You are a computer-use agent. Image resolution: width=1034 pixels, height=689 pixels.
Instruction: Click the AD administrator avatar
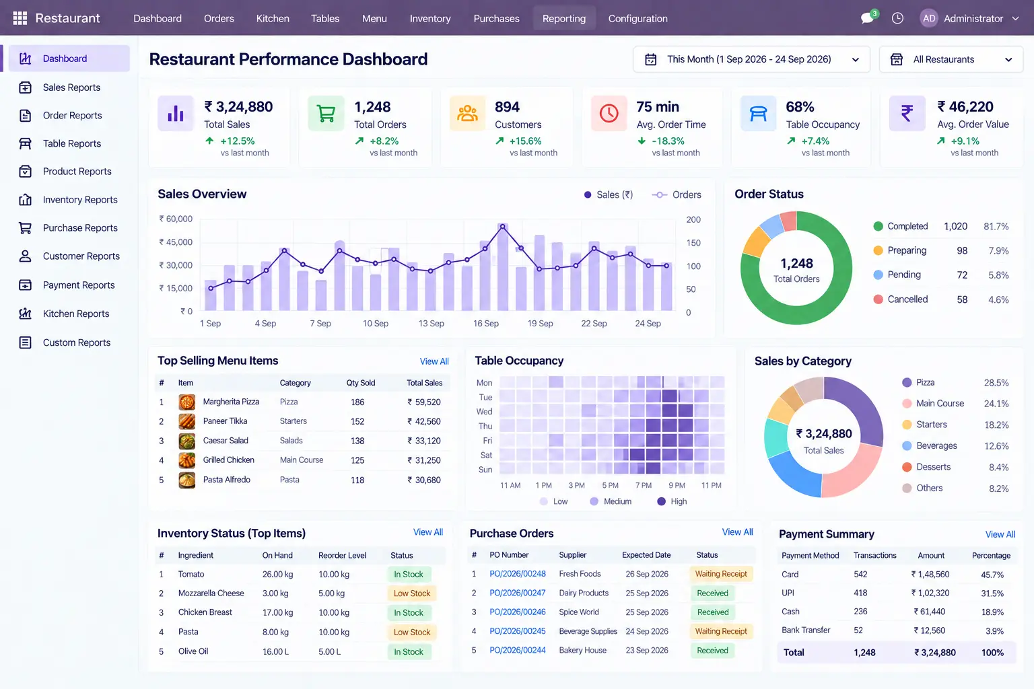pyautogui.click(x=929, y=18)
